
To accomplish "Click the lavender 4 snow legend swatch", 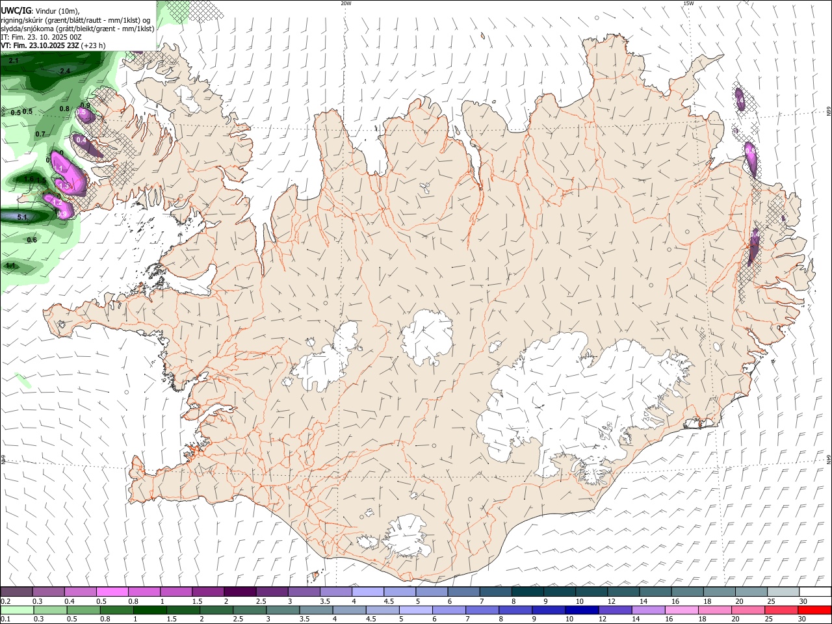I will pyautogui.click(x=367, y=591).
